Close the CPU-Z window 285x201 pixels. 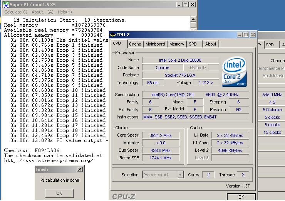click(x=253, y=35)
